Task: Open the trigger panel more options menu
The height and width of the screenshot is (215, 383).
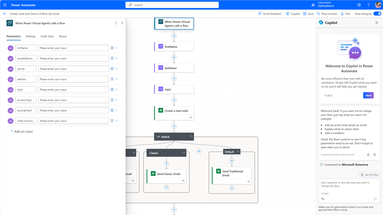Action: click(116, 23)
